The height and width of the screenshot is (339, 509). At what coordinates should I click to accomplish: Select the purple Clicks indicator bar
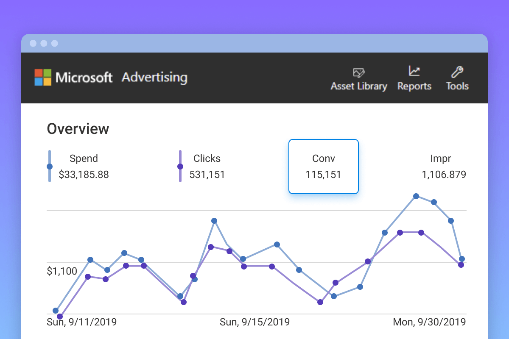(x=180, y=165)
